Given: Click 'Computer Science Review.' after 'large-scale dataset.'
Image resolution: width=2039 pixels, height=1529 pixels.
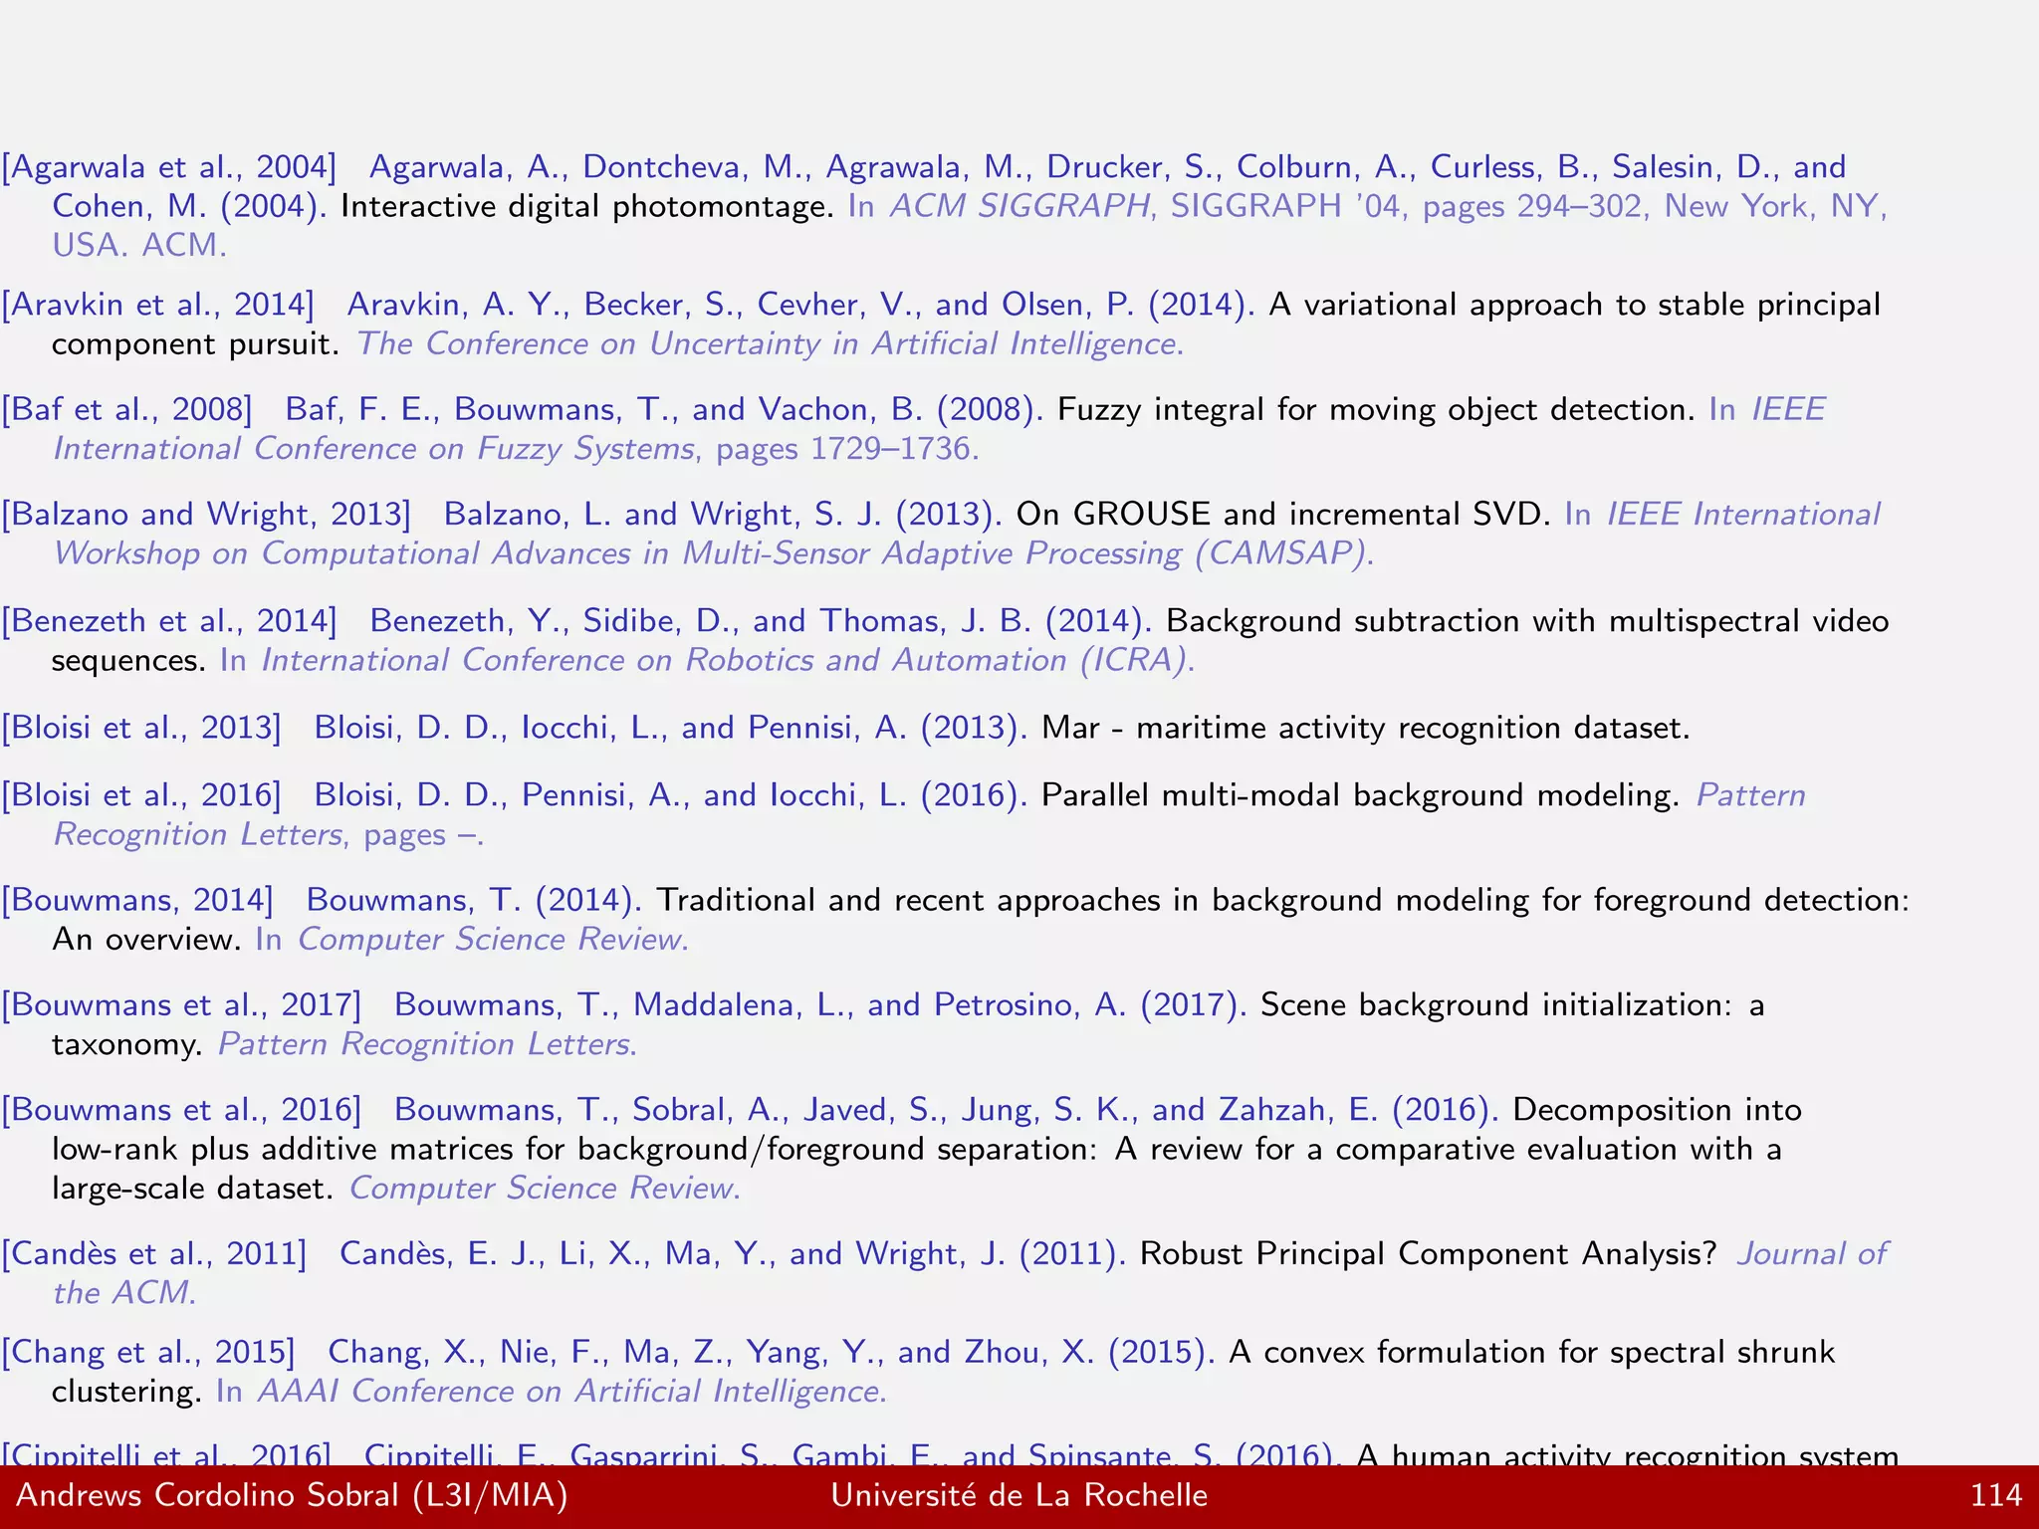Looking at the screenshot, I should [x=545, y=1189].
